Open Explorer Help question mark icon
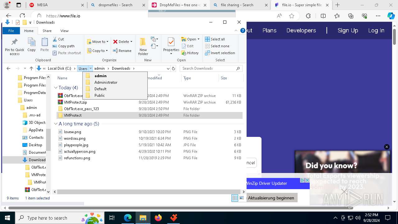This screenshot has width=398, height=224. click(243, 30)
